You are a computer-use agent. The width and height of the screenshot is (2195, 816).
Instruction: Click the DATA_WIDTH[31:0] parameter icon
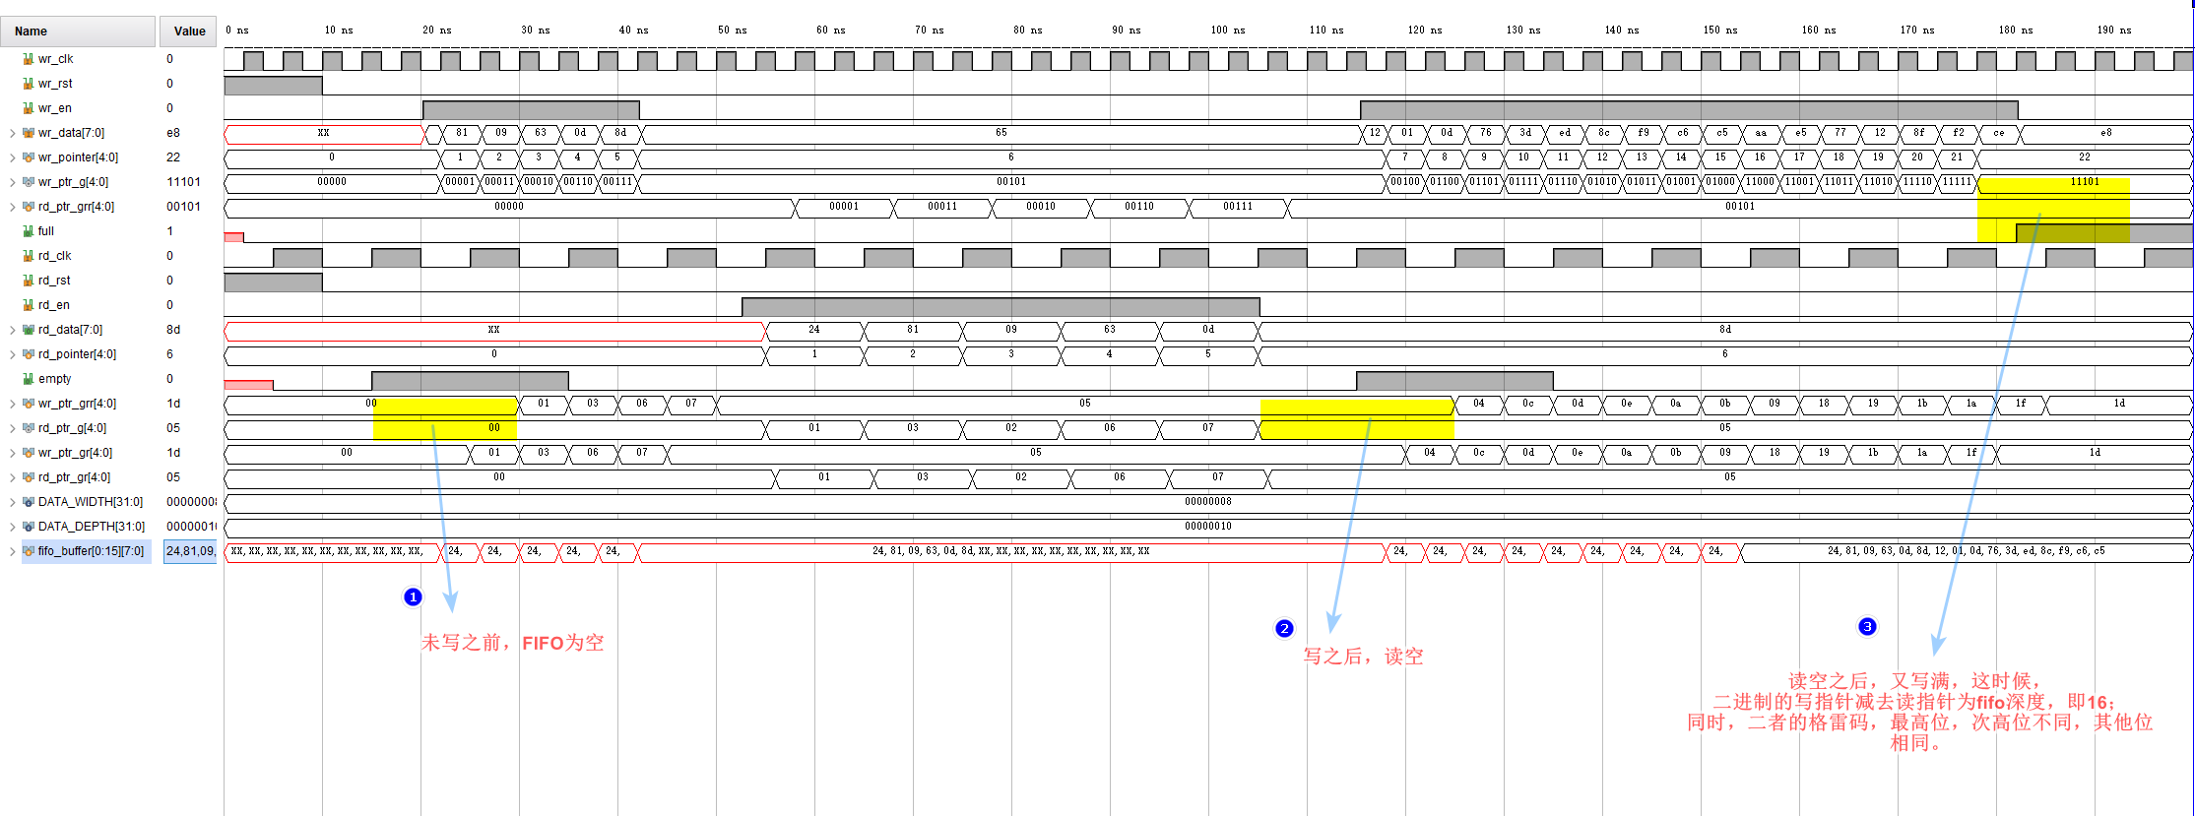(x=29, y=502)
